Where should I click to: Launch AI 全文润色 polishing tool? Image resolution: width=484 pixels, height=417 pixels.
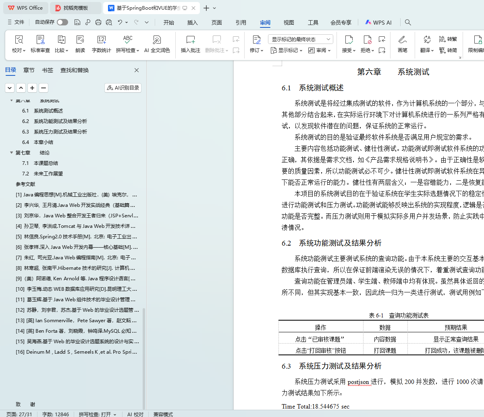pos(157,40)
